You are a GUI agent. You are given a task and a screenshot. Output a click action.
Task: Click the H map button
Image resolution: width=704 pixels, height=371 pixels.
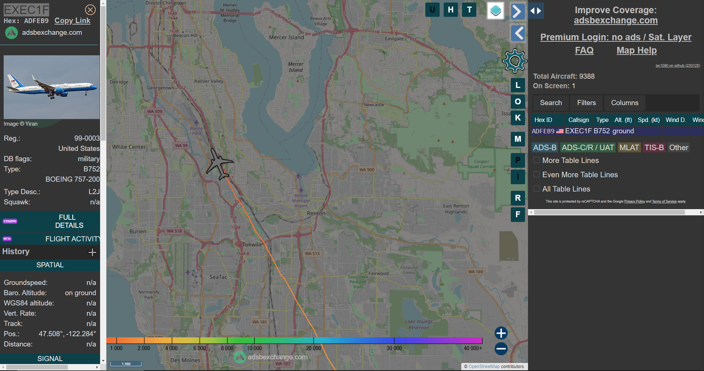coord(451,10)
